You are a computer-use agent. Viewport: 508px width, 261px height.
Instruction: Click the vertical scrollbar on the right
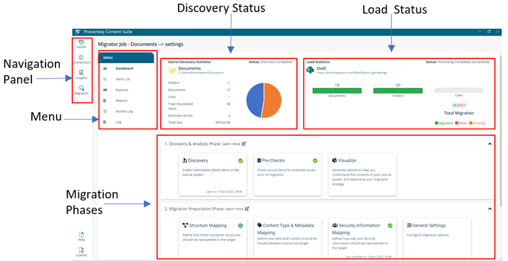(x=501, y=129)
